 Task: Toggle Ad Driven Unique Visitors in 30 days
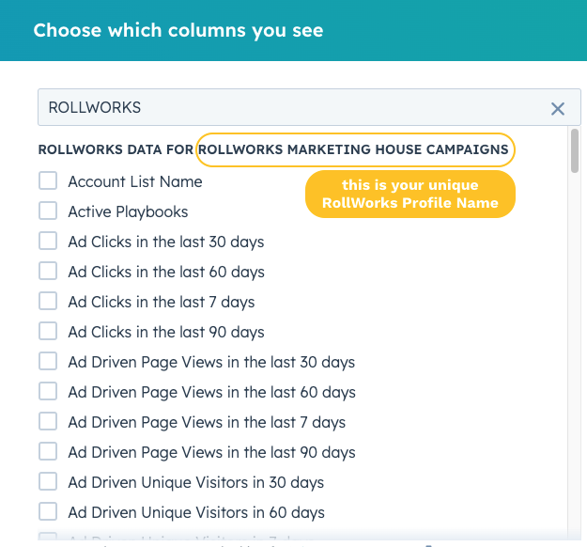click(x=48, y=482)
